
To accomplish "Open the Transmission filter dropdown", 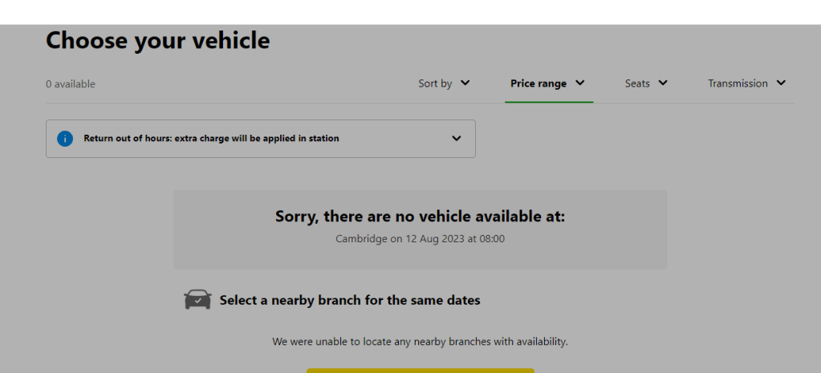I will click(x=746, y=83).
